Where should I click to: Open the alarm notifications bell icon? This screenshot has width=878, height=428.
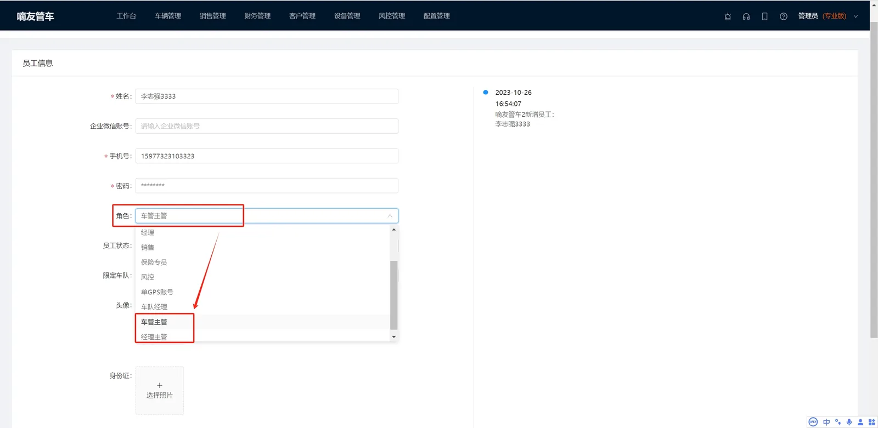(728, 16)
